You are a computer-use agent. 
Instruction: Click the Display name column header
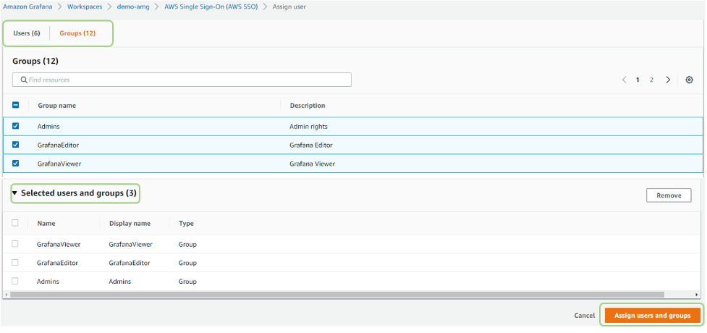coord(130,224)
